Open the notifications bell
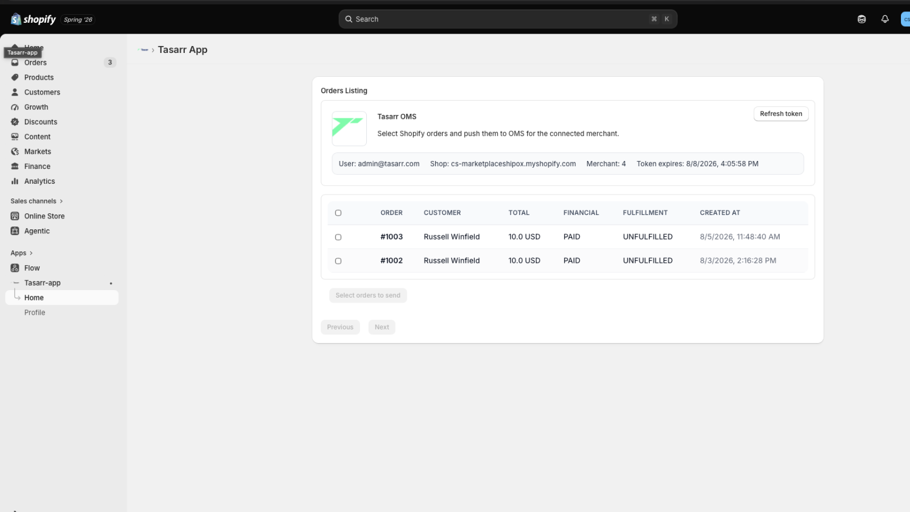This screenshot has width=910, height=512. [885, 19]
